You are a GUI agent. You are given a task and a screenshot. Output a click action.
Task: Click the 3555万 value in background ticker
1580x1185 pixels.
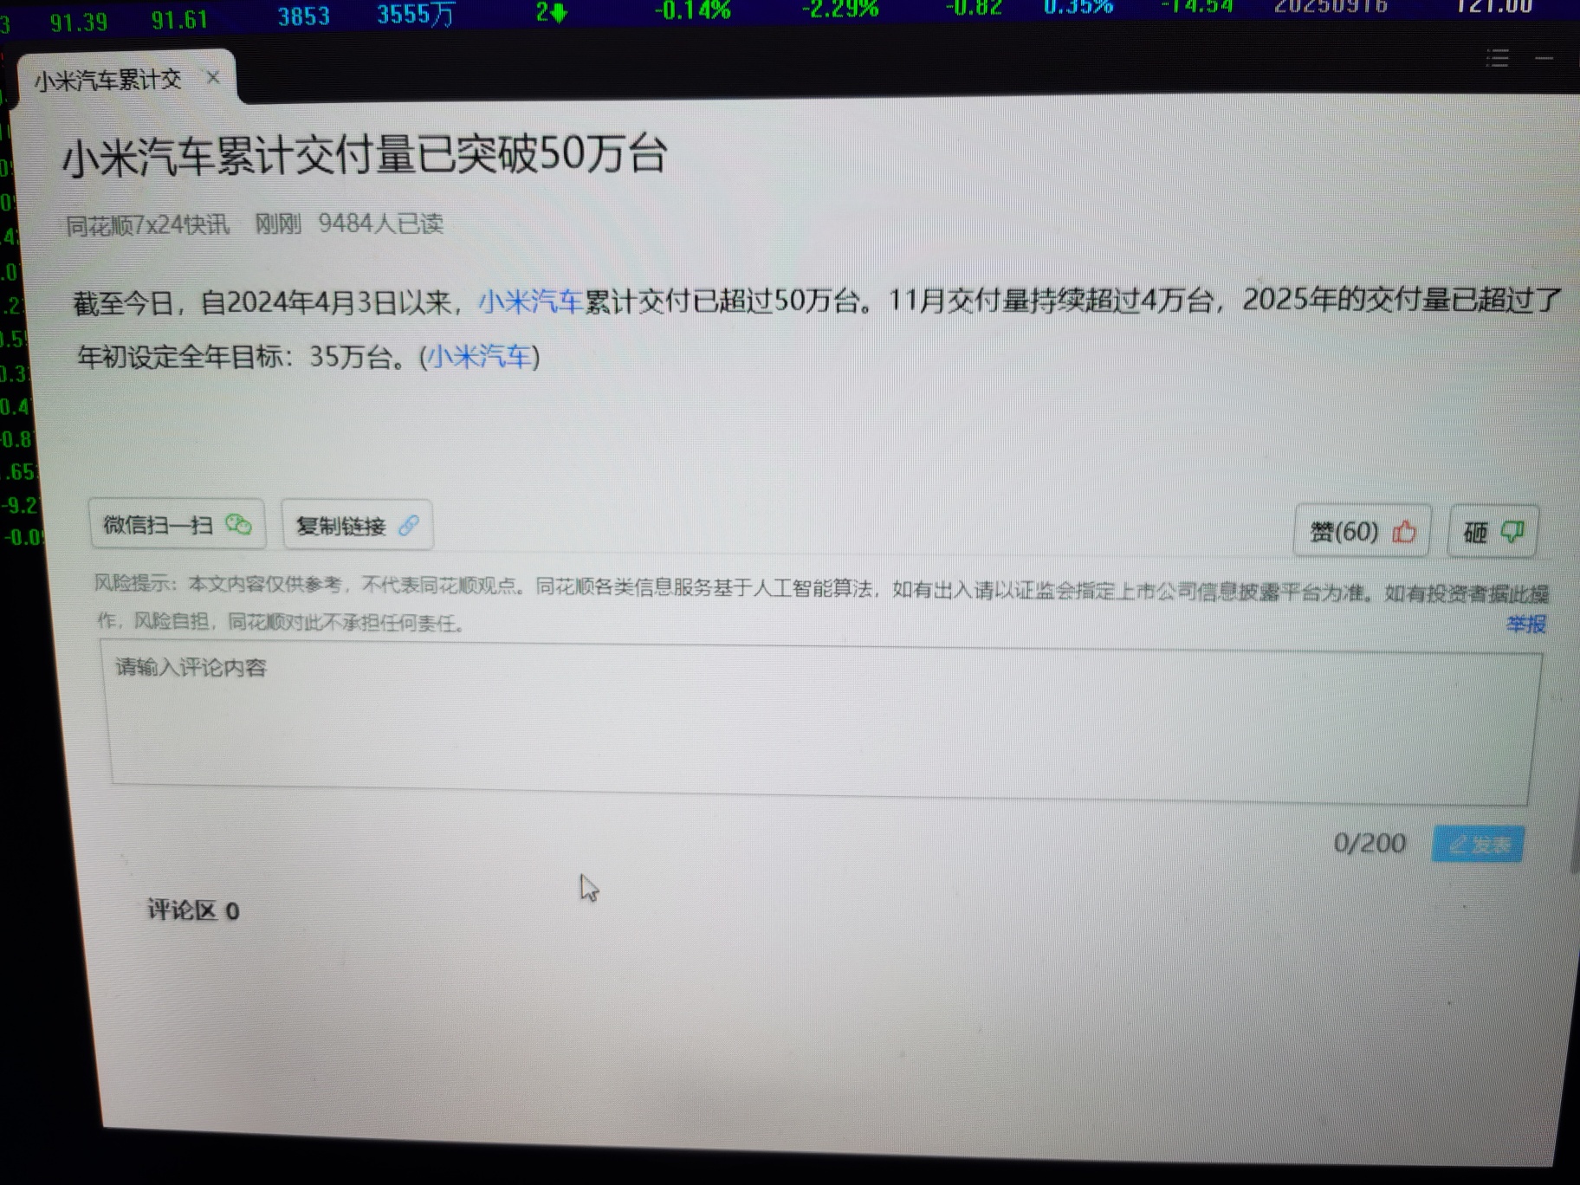tap(416, 15)
